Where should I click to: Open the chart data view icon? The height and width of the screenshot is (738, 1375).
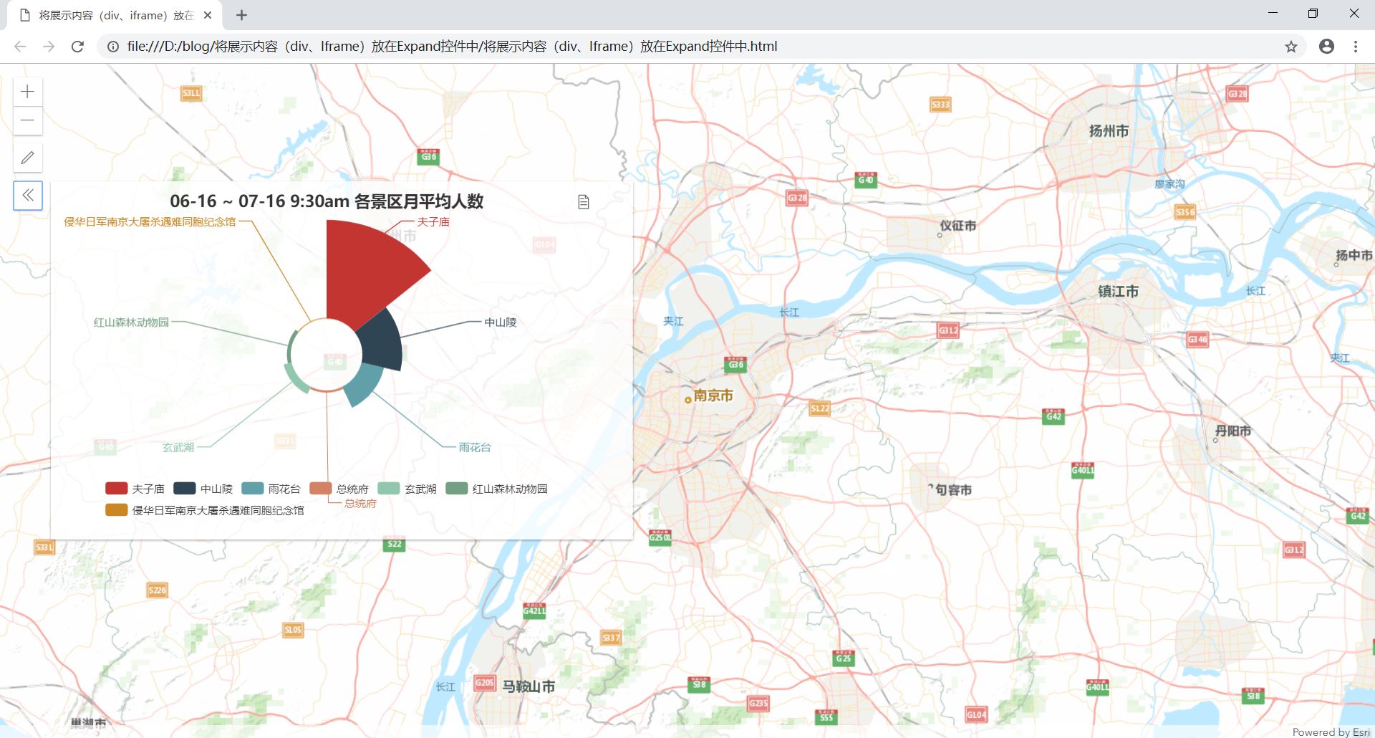[584, 202]
